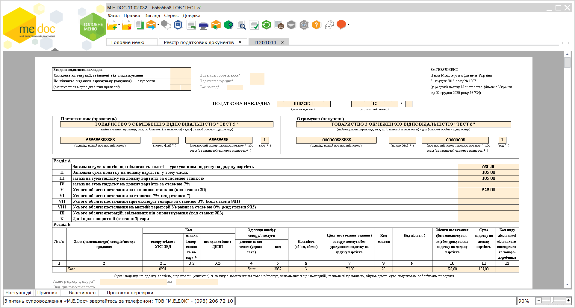
Task: Toggle the Зведена податкова накладна checkbox field
Action: [x=180, y=70]
